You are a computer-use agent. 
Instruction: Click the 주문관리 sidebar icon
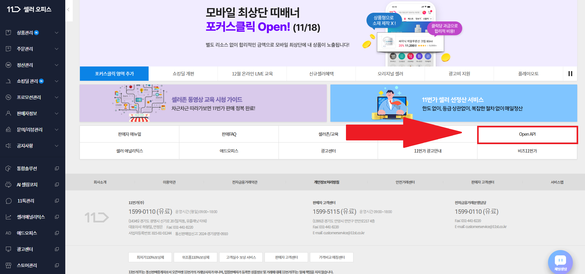pos(8,49)
